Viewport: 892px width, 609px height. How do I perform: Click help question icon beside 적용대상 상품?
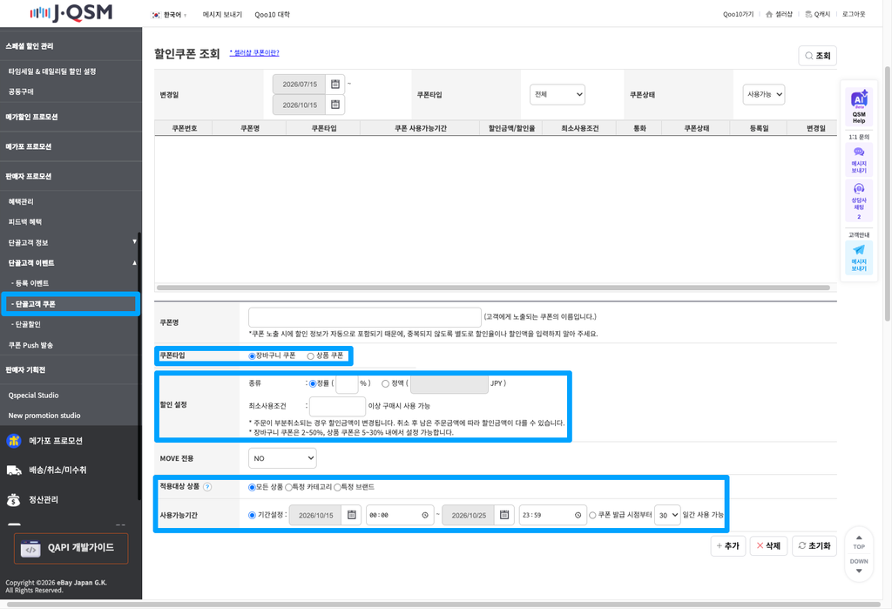(207, 487)
